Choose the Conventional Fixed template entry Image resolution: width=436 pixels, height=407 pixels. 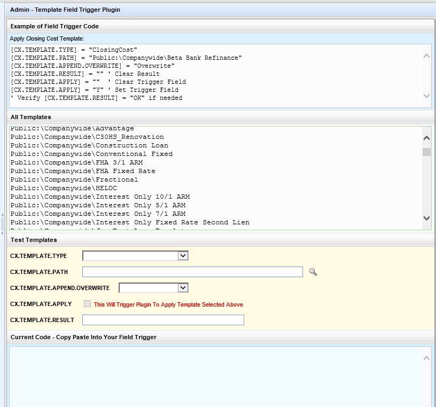[91, 154]
